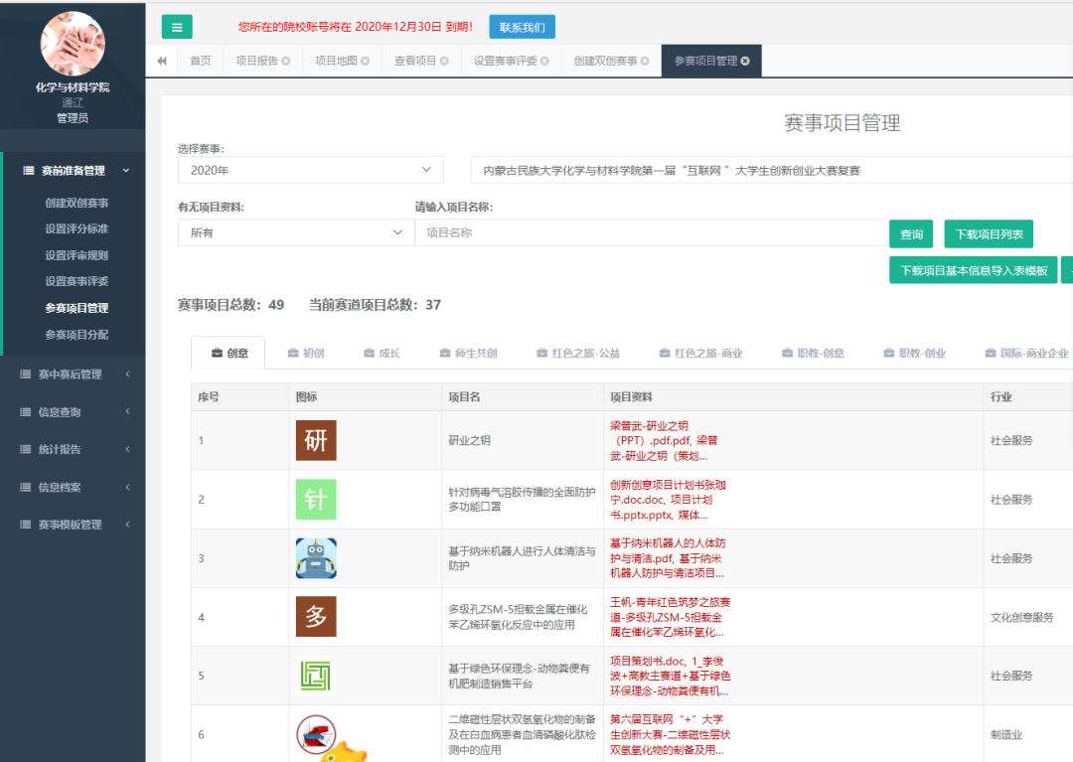Select the 师生共创 track tab
1073x762 pixels.
(x=467, y=353)
